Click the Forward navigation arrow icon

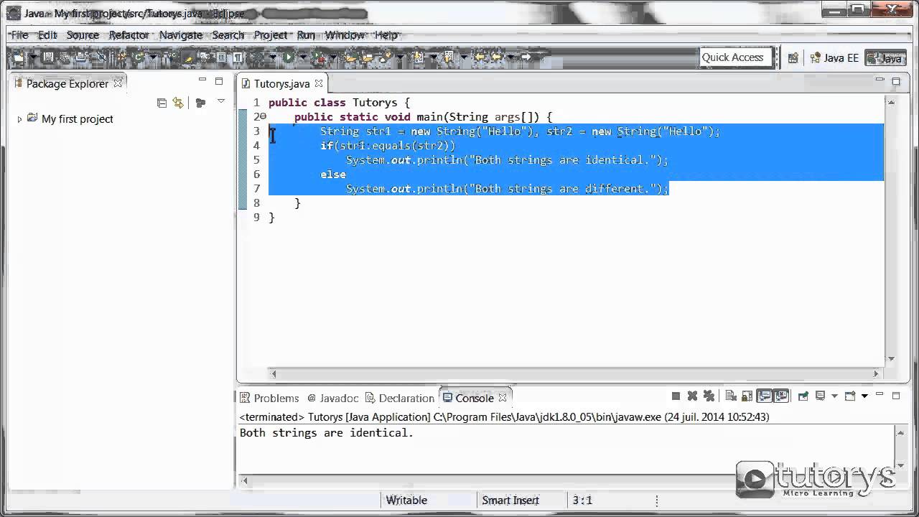(528, 57)
